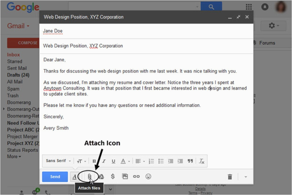Open the text size dropdown
The width and height of the screenshot is (292, 195).
point(81,161)
